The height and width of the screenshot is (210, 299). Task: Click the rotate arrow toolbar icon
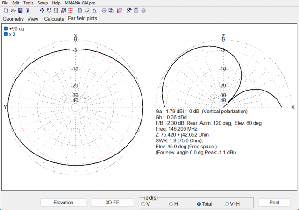49,10
